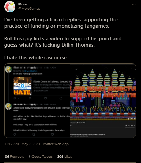
Task: Click the SpongeBob avatar of first reply
Action: coord(8,69)
